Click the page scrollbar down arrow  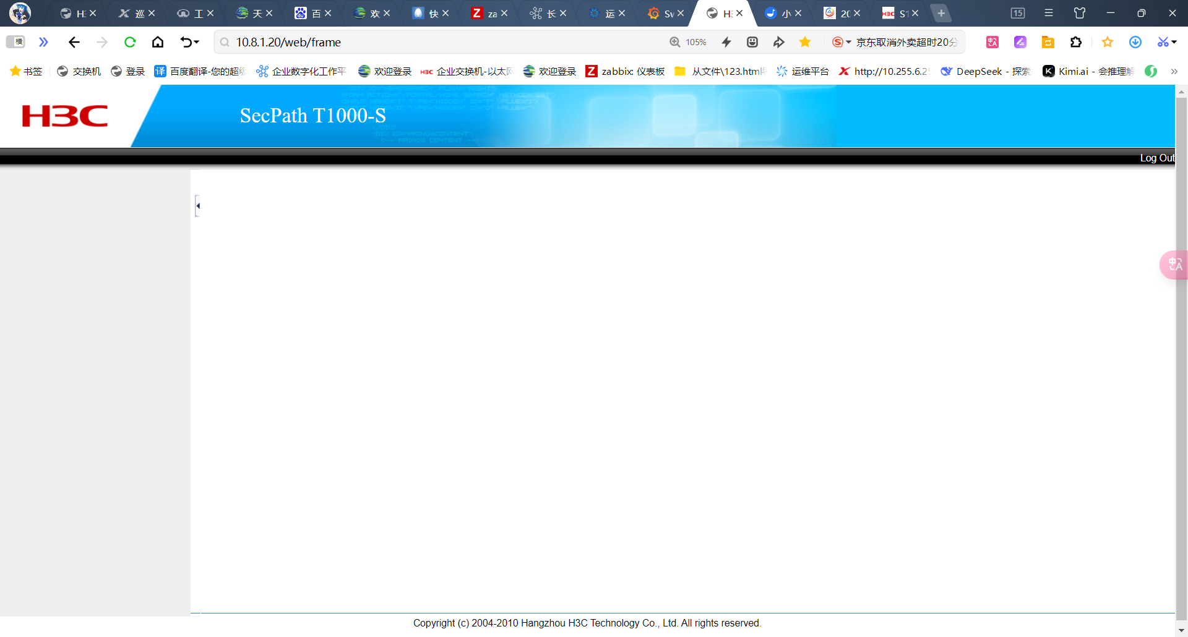1181,630
